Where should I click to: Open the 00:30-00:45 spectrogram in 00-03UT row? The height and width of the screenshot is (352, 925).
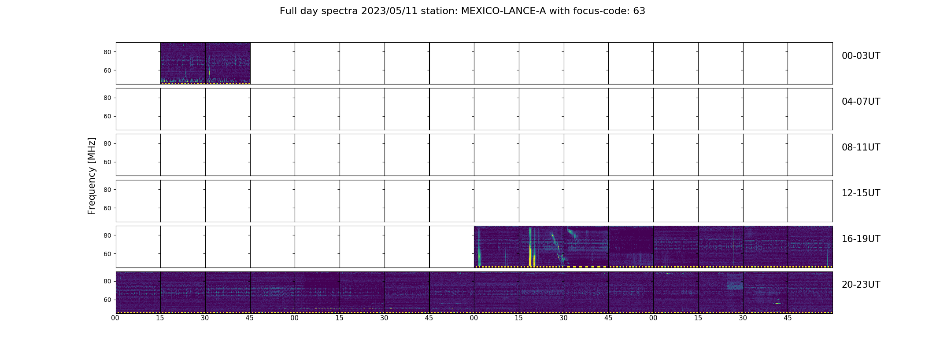[228, 63]
